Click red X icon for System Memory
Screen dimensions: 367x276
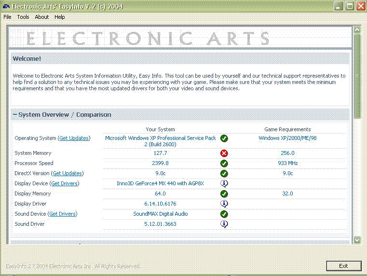point(224,153)
